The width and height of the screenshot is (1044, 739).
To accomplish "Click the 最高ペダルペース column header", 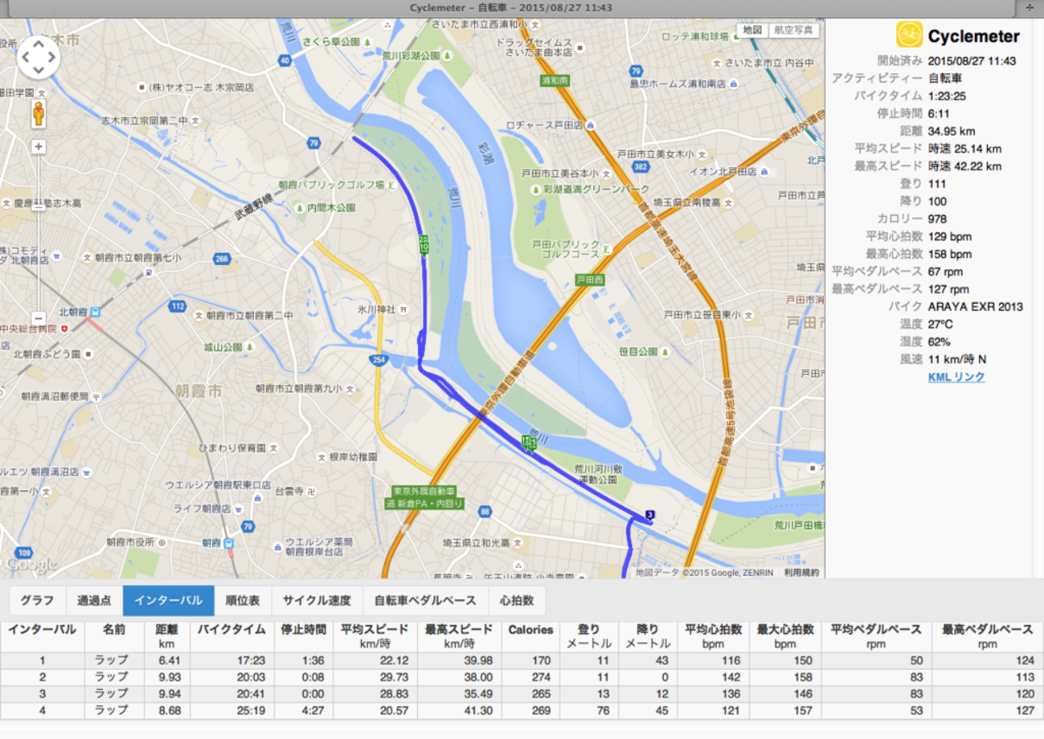I will [988, 636].
